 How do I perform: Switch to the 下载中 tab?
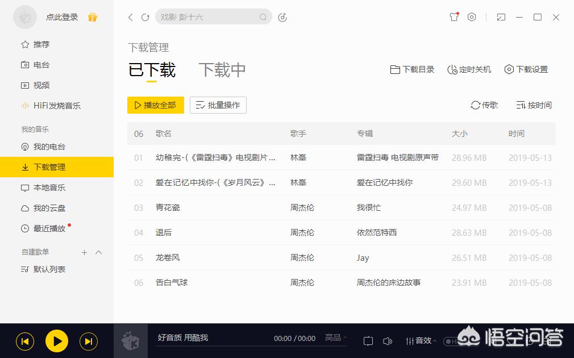point(222,70)
